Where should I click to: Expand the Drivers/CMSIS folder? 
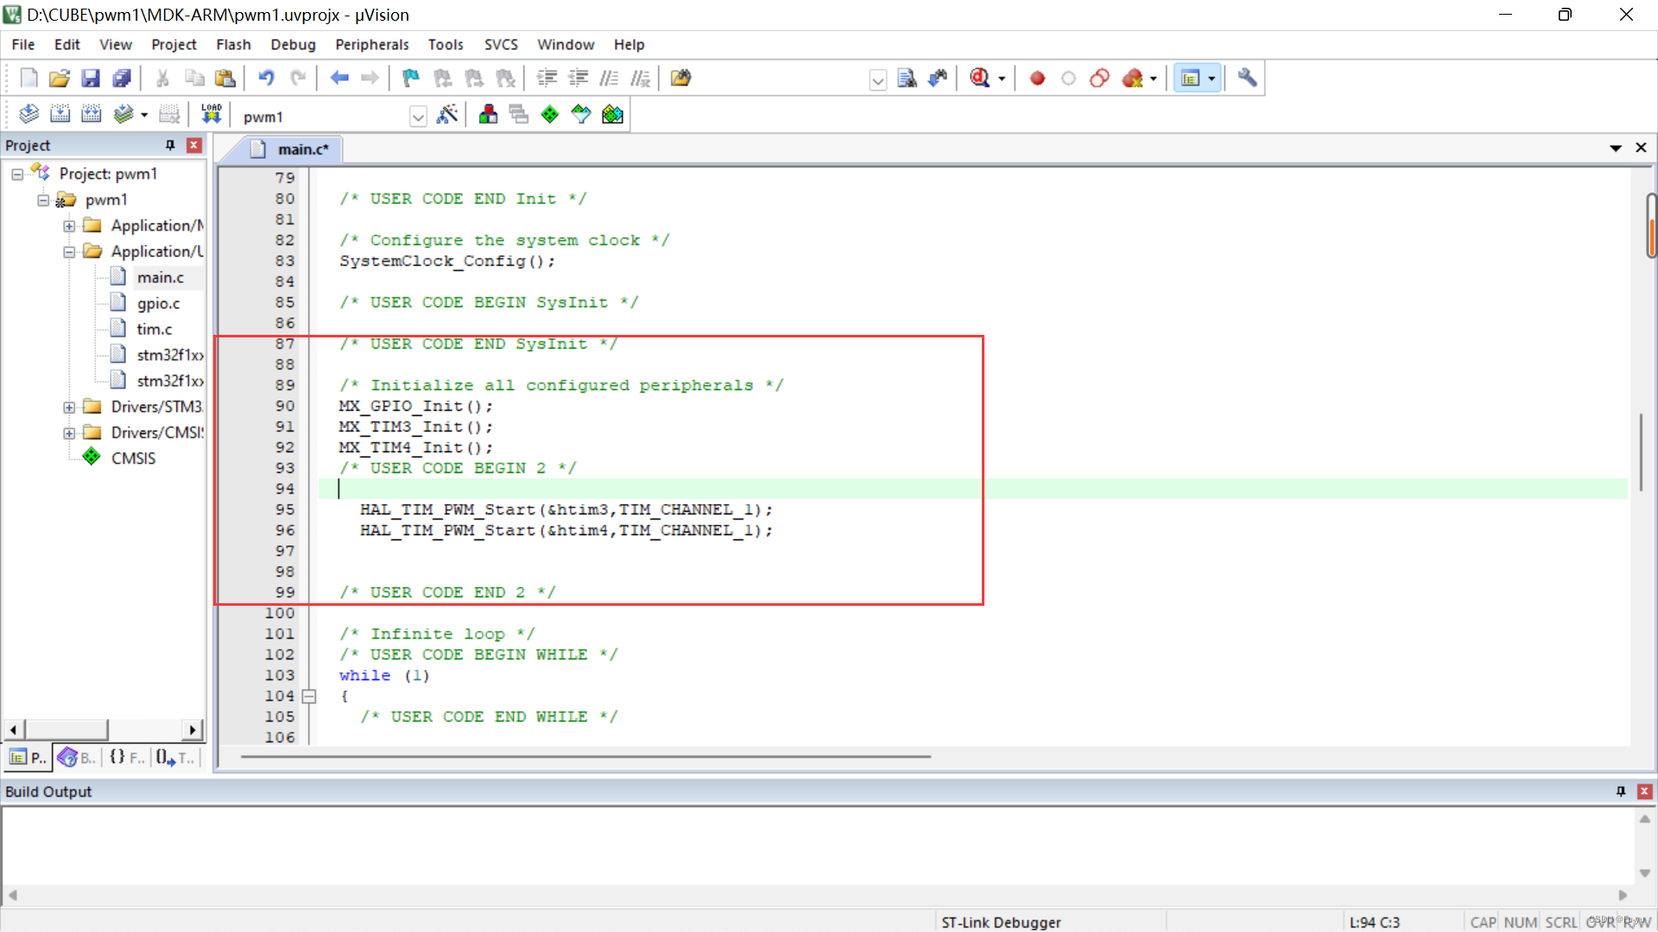69,433
